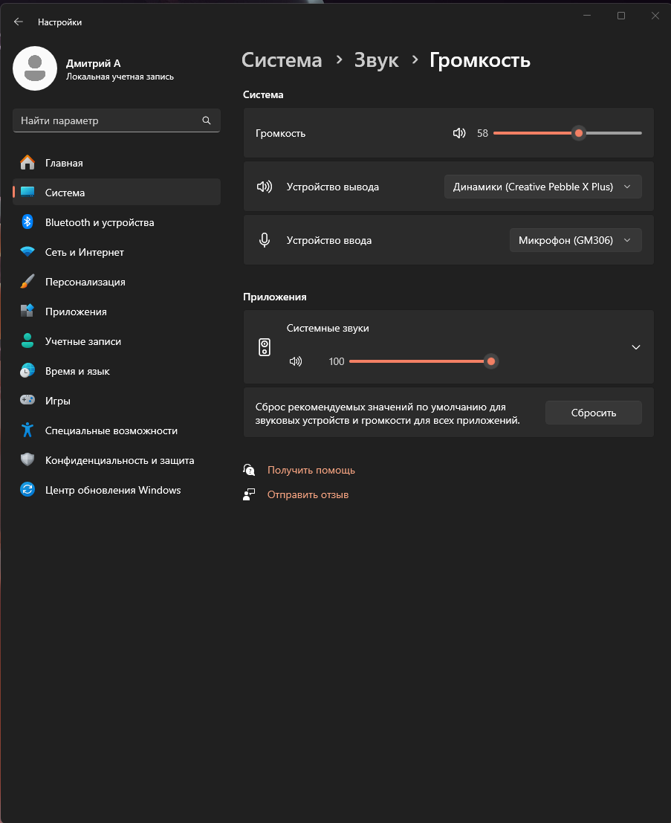Mute the Системные звуки speaker icon

click(x=296, y=361)
